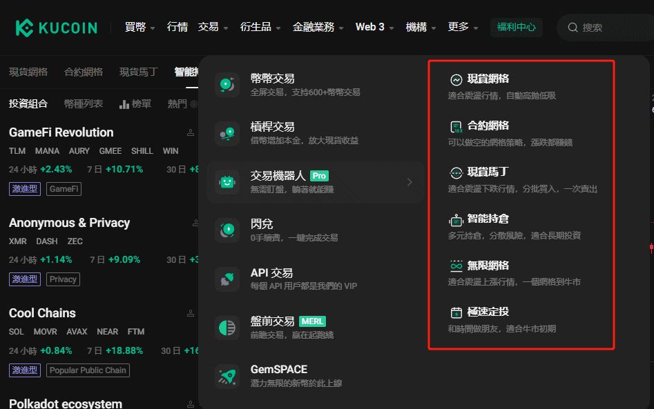The height and width of the screenshot is (409, 654).
Task: Expand the 衍生品 dropdown
Action: tap(260, 27)
